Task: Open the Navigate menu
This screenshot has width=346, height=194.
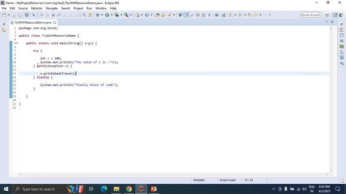Action: tap(52, 9)
